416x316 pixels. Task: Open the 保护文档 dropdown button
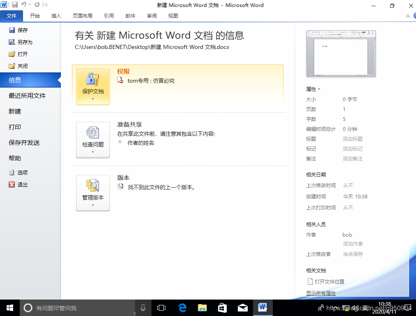93,87
